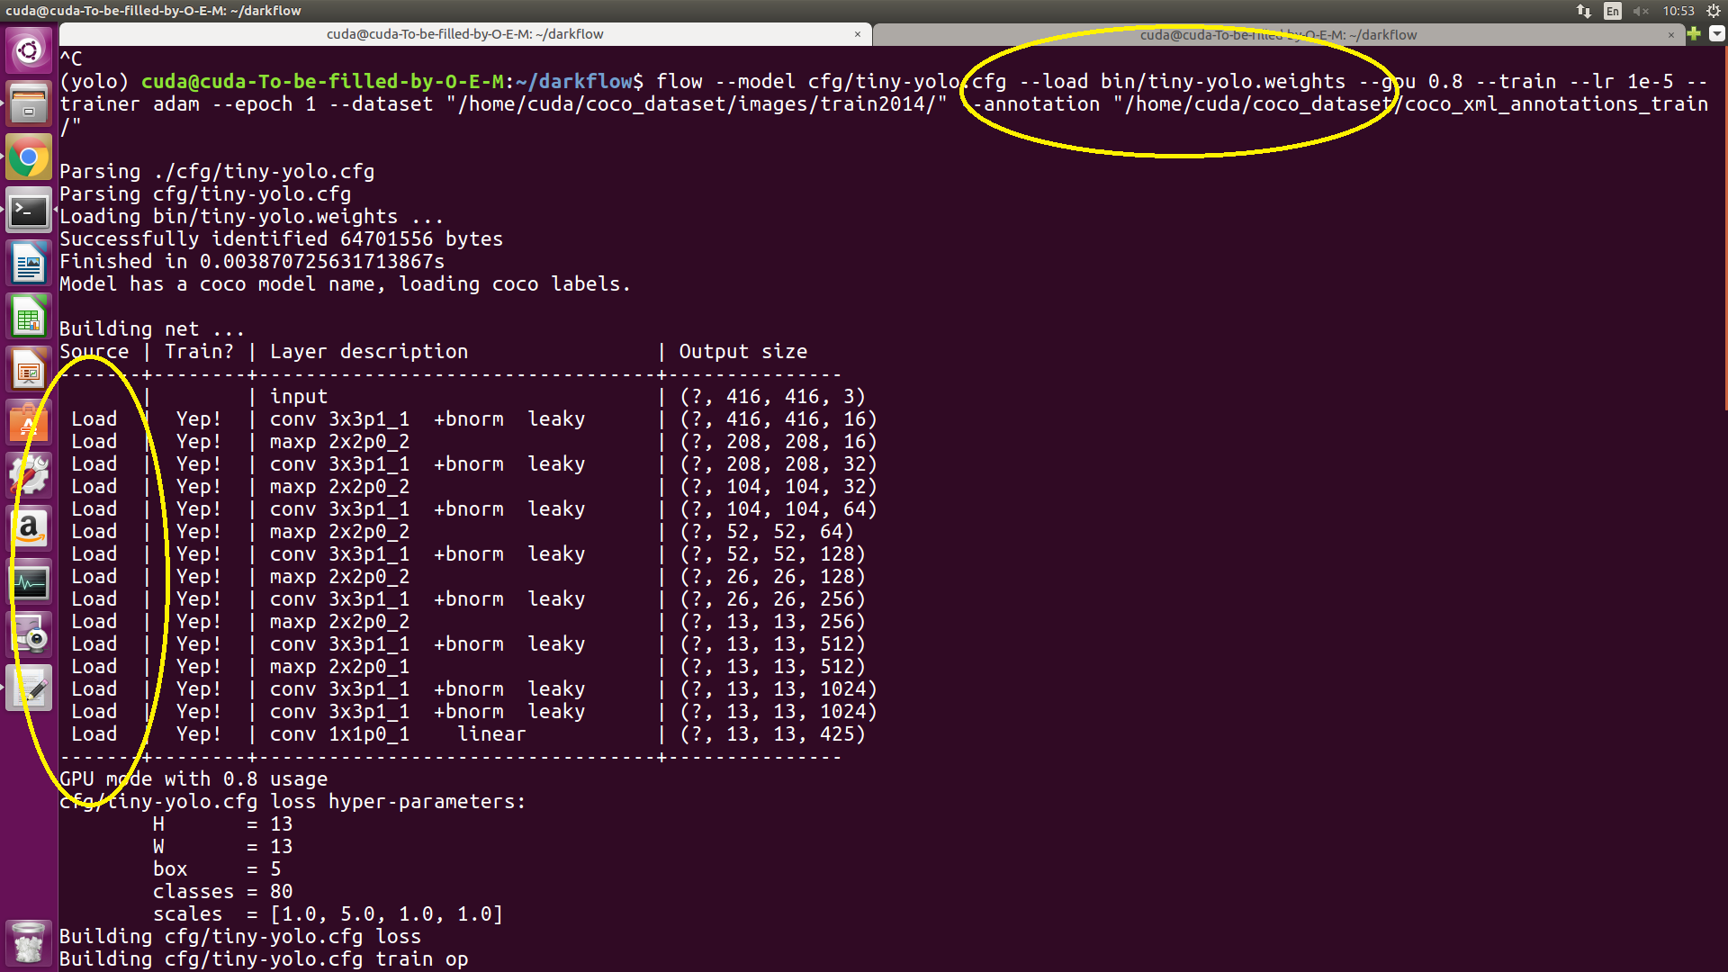Launch the Terminal from the launcher
1728x972 pixels.
29,210
